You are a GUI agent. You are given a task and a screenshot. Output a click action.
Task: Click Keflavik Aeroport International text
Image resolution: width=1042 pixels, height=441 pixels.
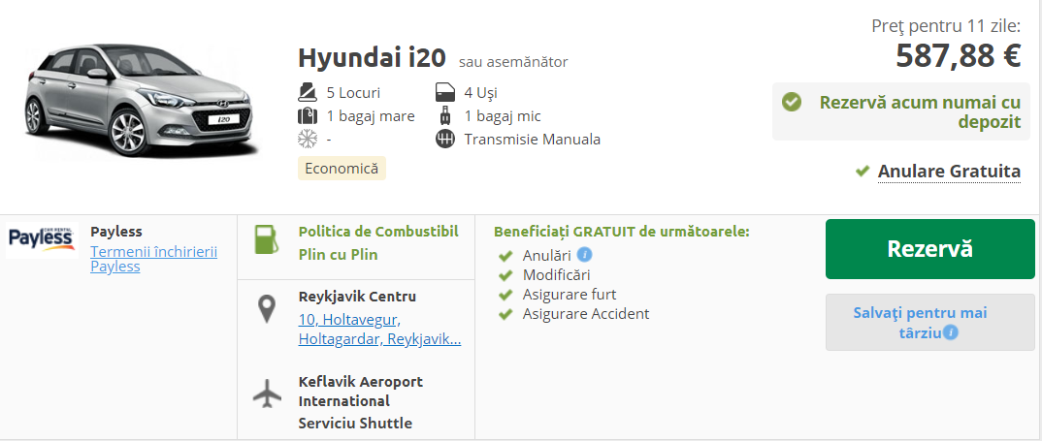point(361,392)
